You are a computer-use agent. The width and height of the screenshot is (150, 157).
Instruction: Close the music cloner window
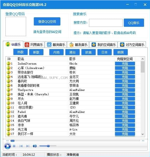[145, 5]
